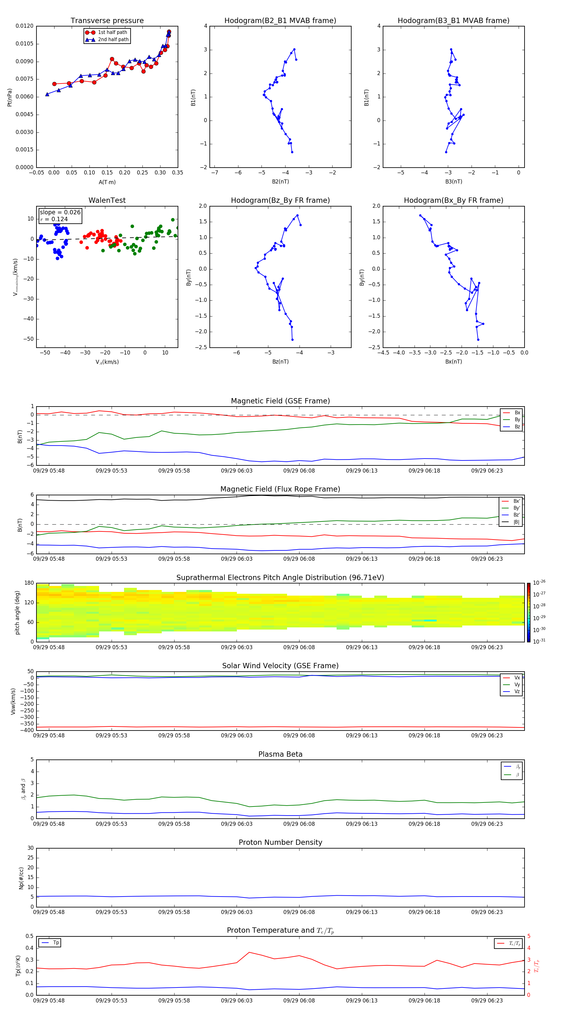Select the 'slope = 0.026' annotation text
This screenshot has width=561, height=1028.
60,212
